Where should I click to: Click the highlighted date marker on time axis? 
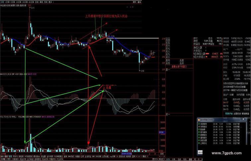[x=126, y=154]
